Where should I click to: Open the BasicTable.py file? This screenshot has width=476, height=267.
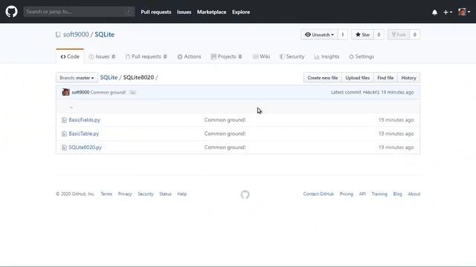pos(84,133)
